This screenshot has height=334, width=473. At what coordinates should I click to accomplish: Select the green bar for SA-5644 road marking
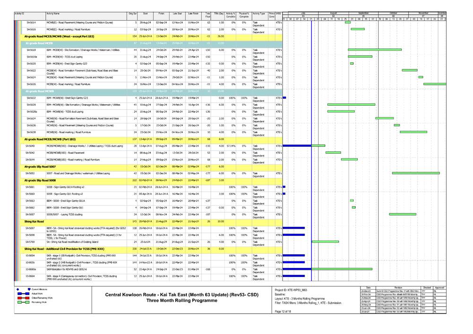(349, 159)
